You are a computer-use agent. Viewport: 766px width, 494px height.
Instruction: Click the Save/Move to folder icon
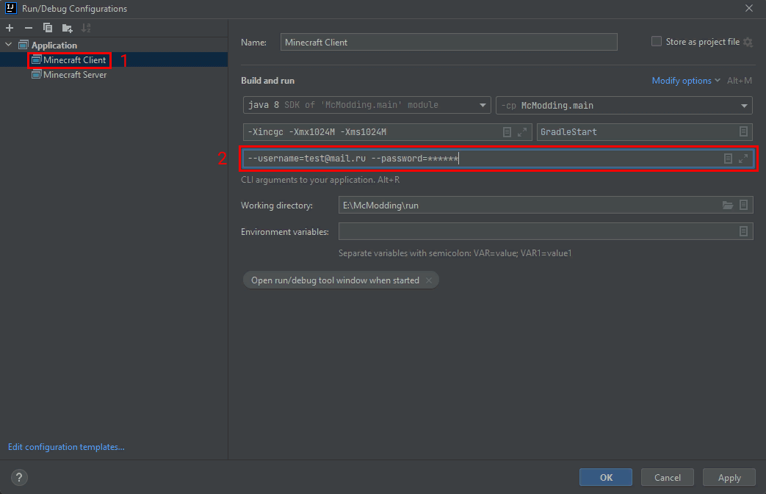coord(68,28)
